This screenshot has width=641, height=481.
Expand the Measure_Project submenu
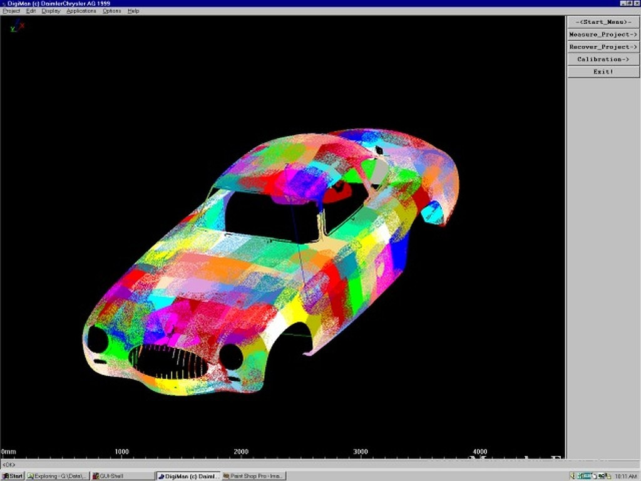pos(603,34)
